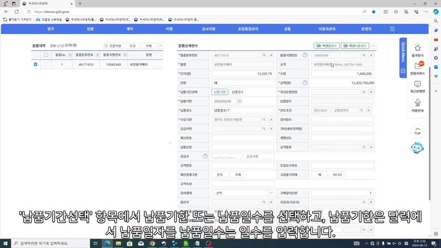Screen dimensions: 441x248
Task: Open help for 공급사
Action: tap(205, 156)
